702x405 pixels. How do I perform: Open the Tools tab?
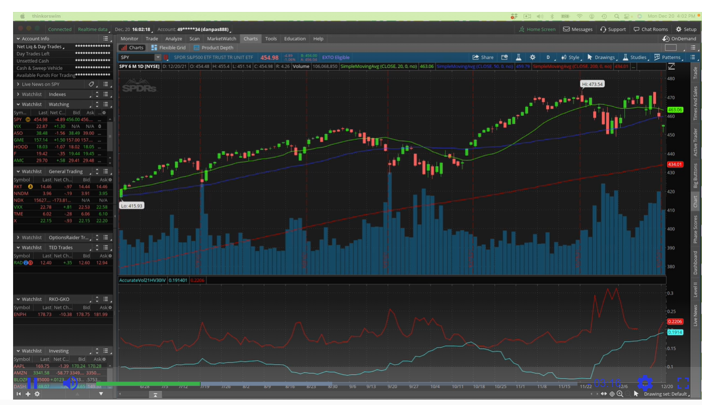[271, 39]
